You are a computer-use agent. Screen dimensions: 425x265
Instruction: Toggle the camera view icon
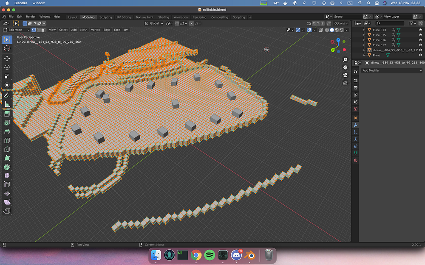click(345, 75)
